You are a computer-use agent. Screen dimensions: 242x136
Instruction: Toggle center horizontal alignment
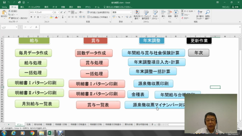(73, 17)
